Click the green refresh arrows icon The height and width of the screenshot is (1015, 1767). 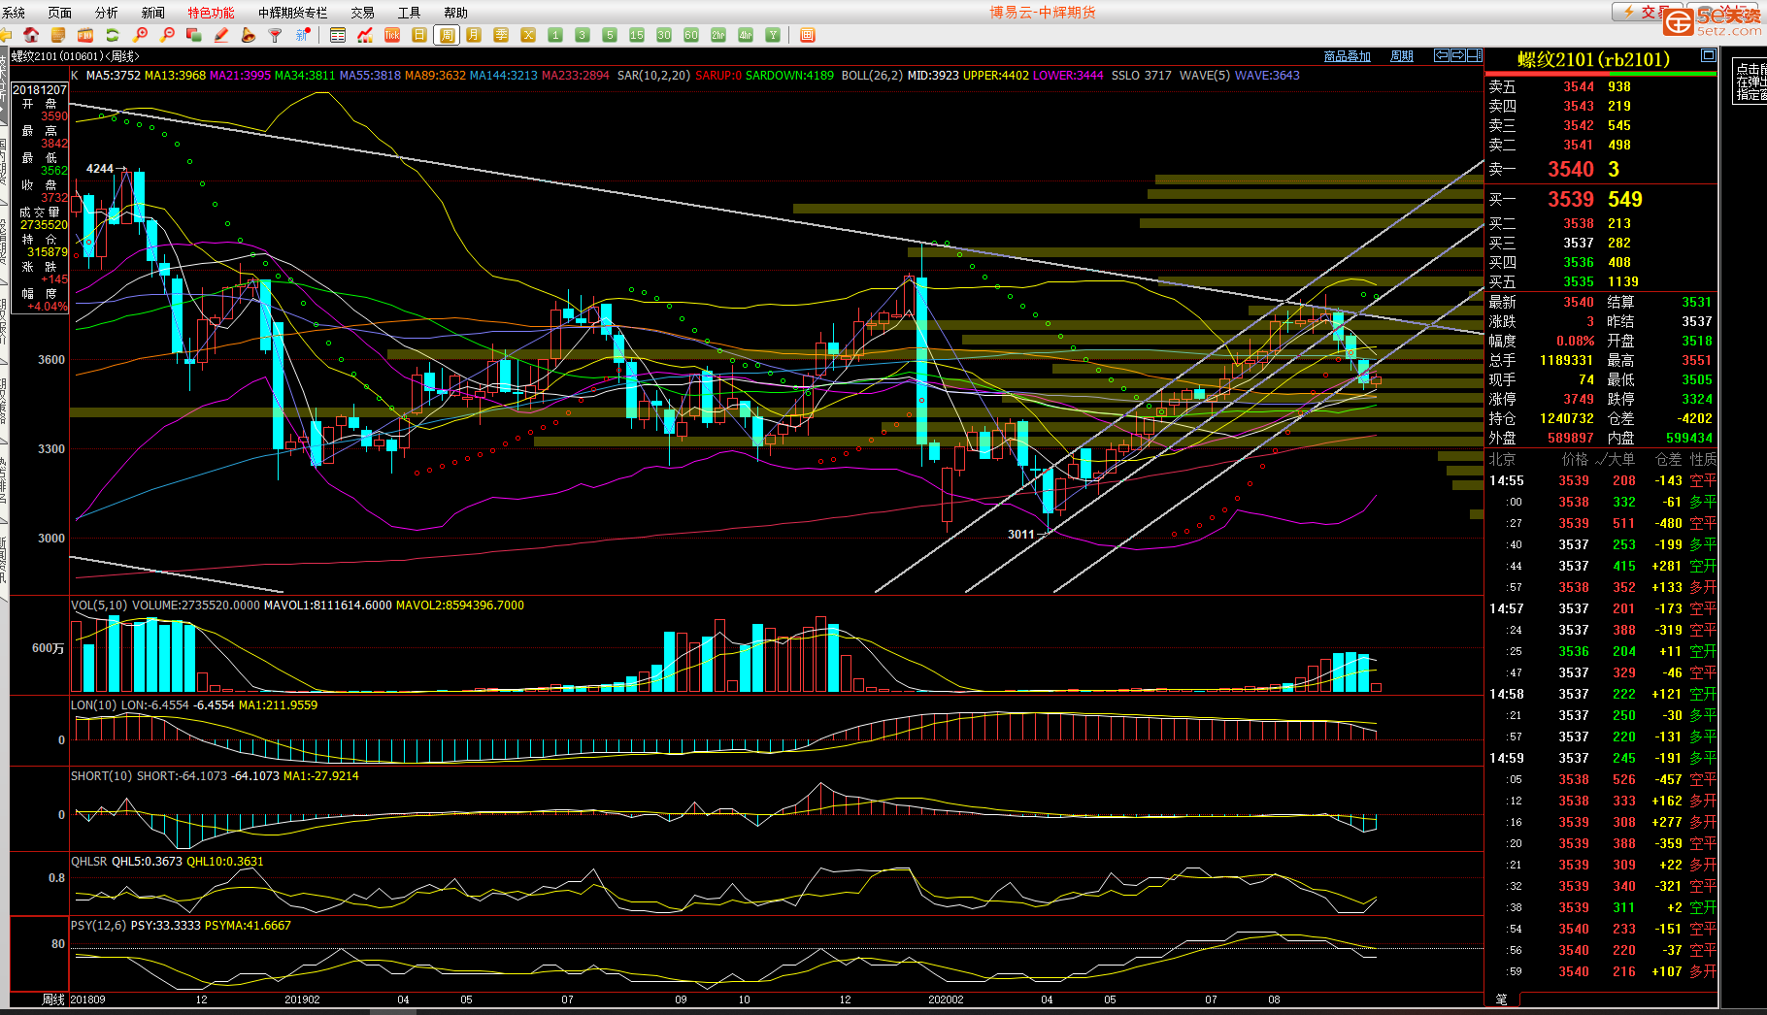click(x=113, y=35)
